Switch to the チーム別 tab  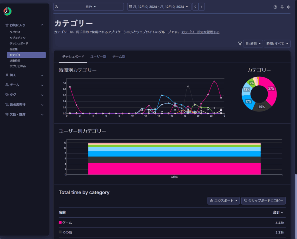[x=120, y=56]
